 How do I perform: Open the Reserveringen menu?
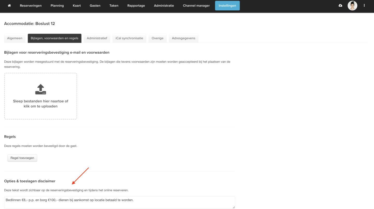(31, 5)
